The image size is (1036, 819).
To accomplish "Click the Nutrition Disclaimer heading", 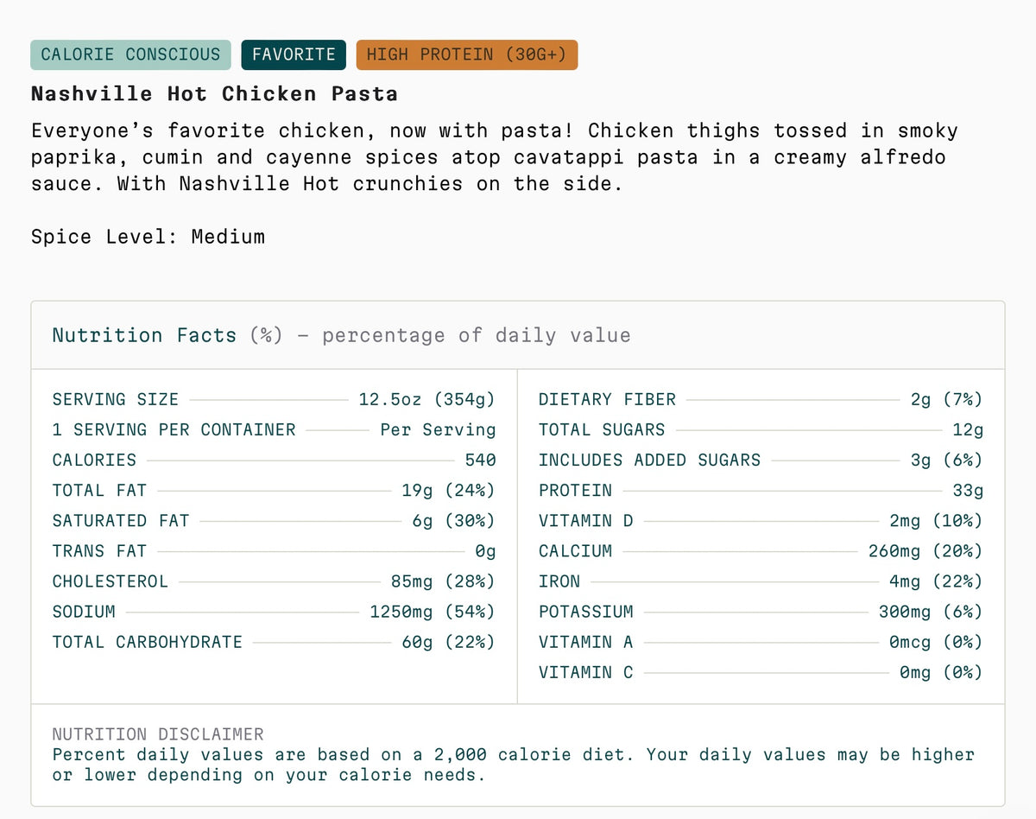I will (x=158, y=733).
